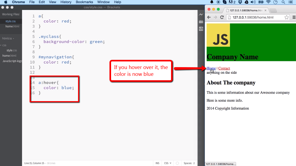Click 'a:hover{' selector on line 14
Image resolution: width=296 pixels, height=166 pixels.
coord(48,83)
